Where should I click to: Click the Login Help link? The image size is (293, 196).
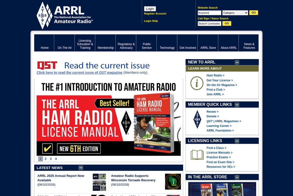[x=151, y=21]
